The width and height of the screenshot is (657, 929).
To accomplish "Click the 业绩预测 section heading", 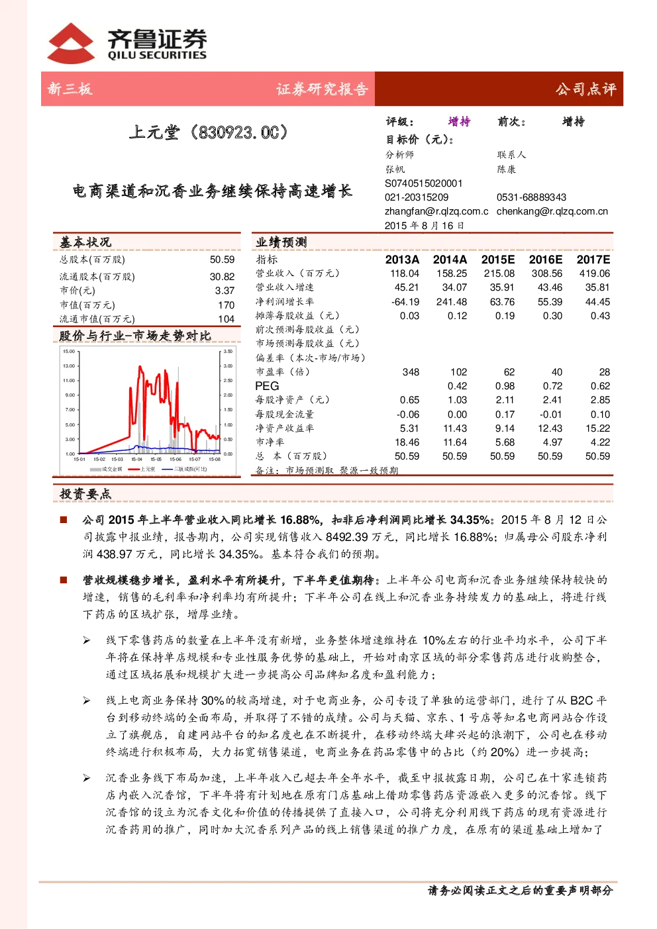I will (281, 242).
